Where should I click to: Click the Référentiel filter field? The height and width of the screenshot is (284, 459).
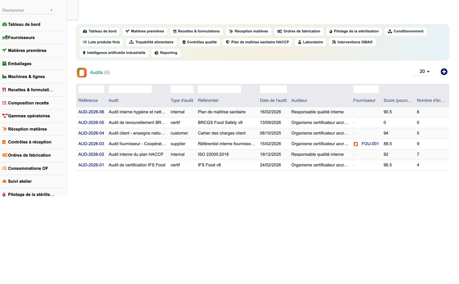click(x=219, y=89)
